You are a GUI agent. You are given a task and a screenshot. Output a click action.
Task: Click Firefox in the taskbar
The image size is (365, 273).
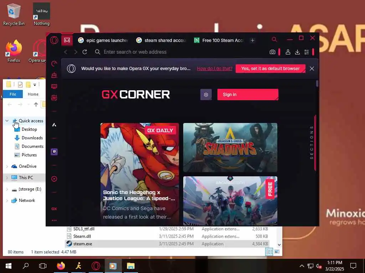(x=61, y=266)
